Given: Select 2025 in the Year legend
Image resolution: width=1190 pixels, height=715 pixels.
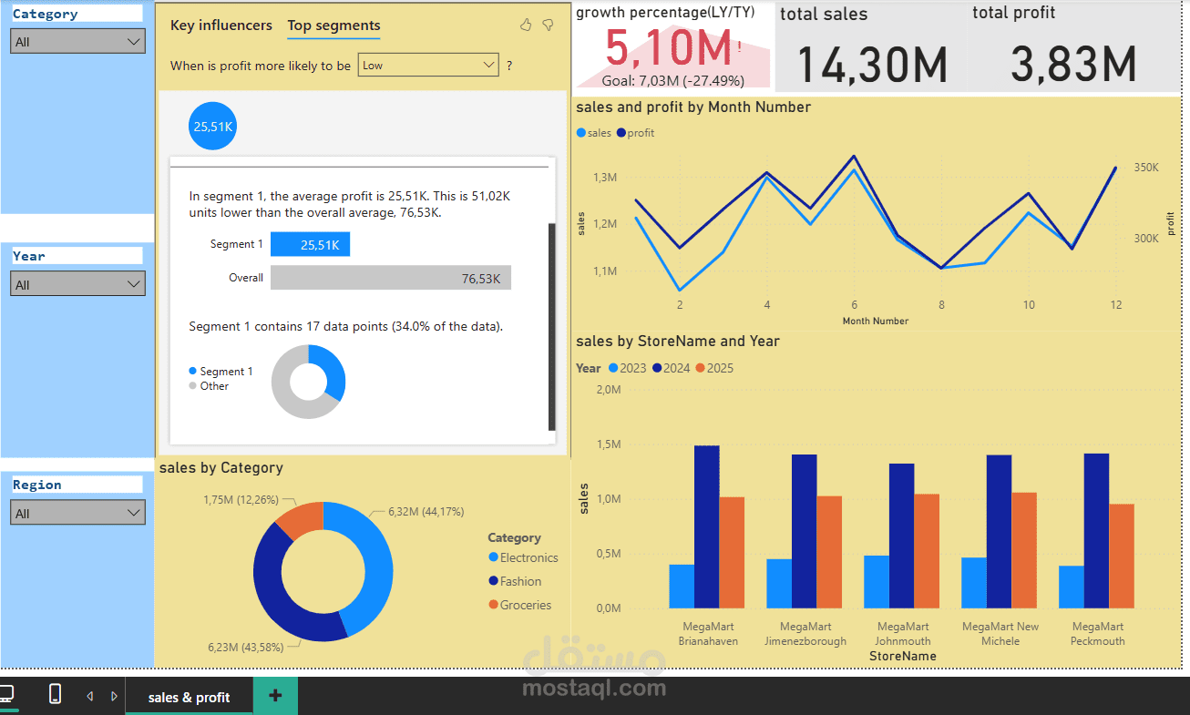Looking at the screenshot, I should pos(714,368).
